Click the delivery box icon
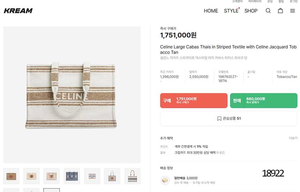Screen dimensions: 300x192 (165, 180)
